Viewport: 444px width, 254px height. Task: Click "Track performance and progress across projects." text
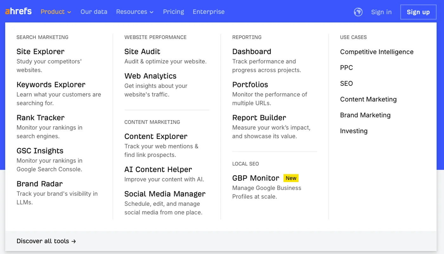tap(266, 66)
